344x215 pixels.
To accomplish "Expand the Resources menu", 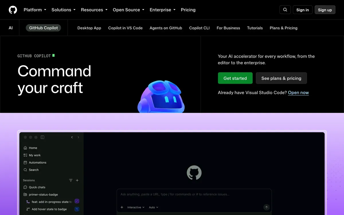I will [x=94, y=10].
